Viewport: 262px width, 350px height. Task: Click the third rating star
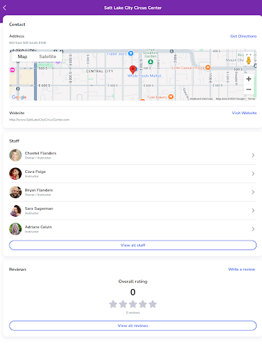[133, 304]
